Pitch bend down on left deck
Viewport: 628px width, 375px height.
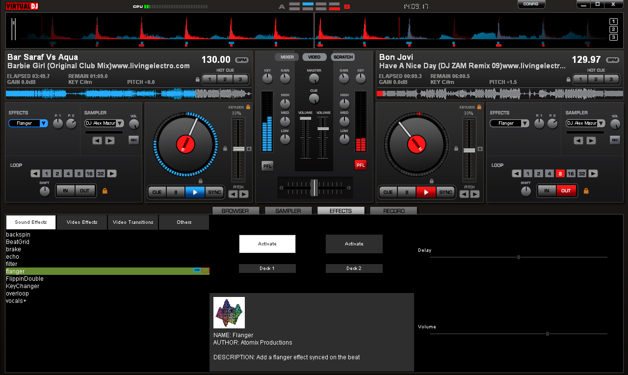pyautogui.click(x=233, y=194)
